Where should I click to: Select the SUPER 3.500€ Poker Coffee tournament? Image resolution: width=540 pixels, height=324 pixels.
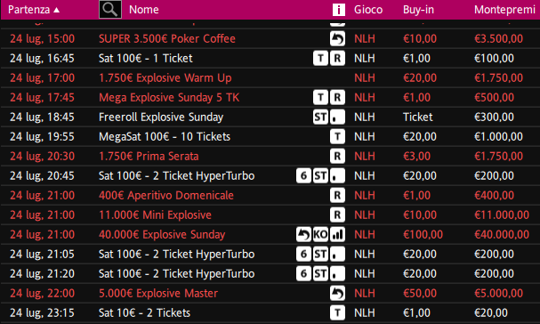click(167, 38)
